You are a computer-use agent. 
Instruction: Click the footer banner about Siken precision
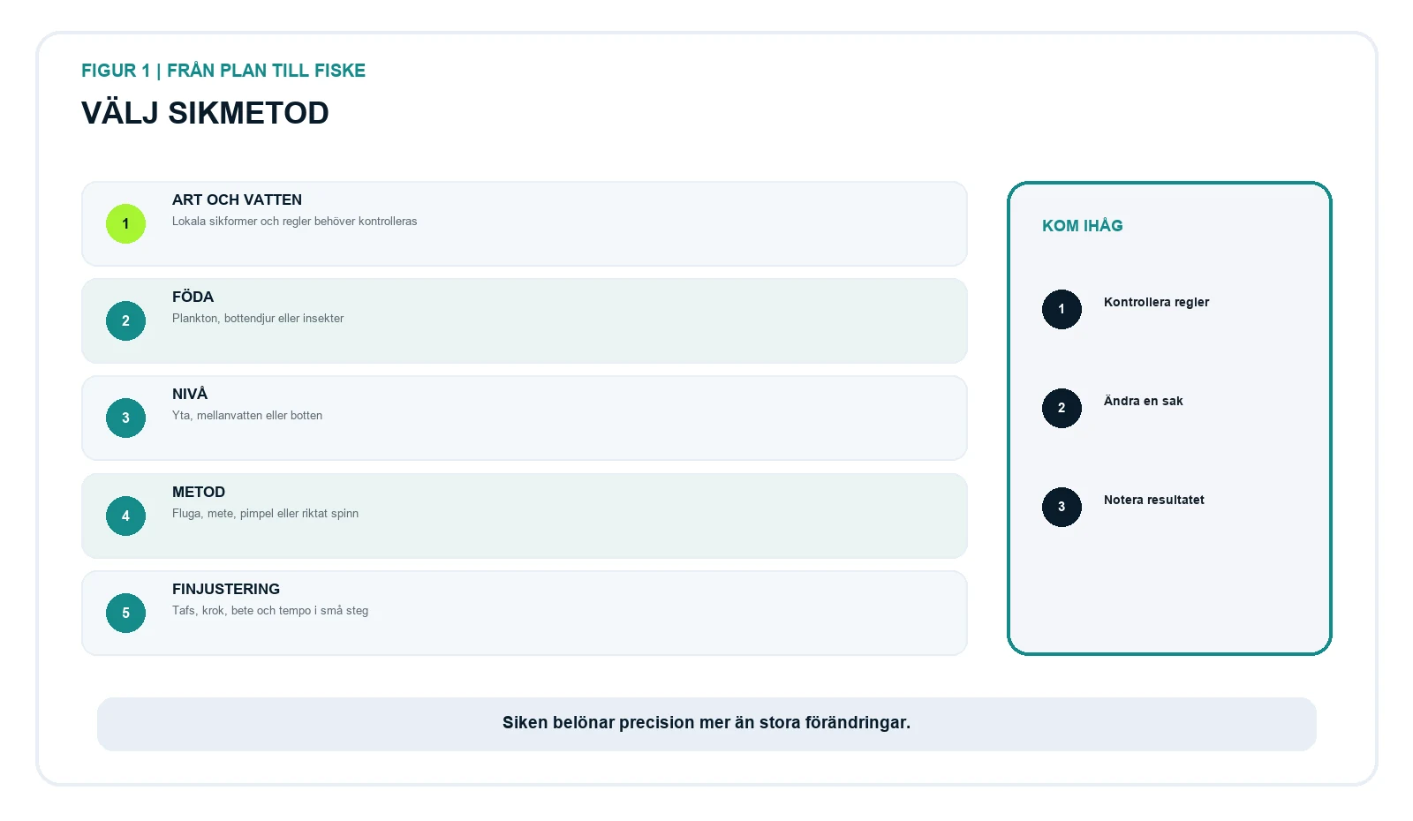point(706,724)
